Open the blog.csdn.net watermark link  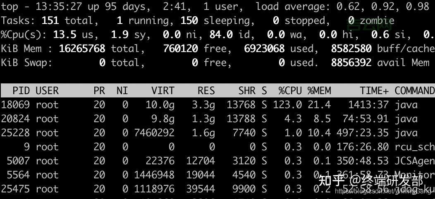(383, 191)
